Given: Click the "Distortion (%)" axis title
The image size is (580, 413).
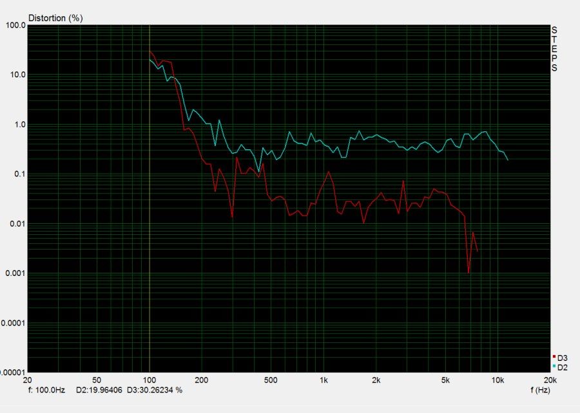Looking at the screenshot, I should (55, 18).
